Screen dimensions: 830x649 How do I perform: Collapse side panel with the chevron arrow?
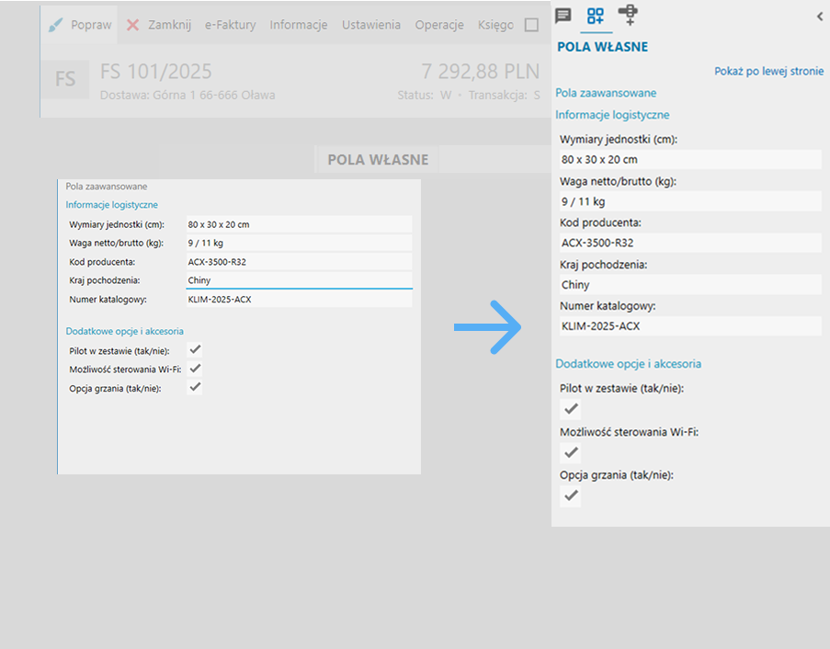point(819,16)
